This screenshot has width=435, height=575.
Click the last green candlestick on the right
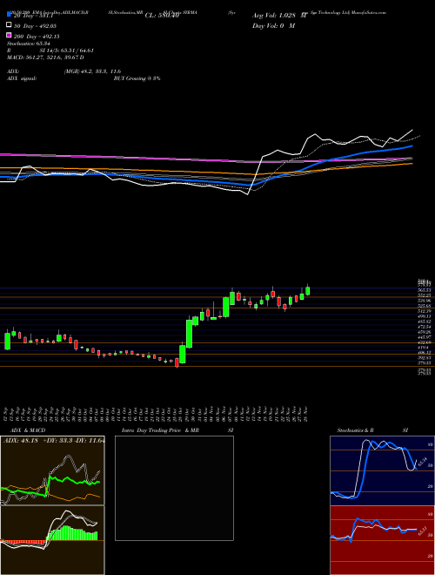[x=308, y=291]
